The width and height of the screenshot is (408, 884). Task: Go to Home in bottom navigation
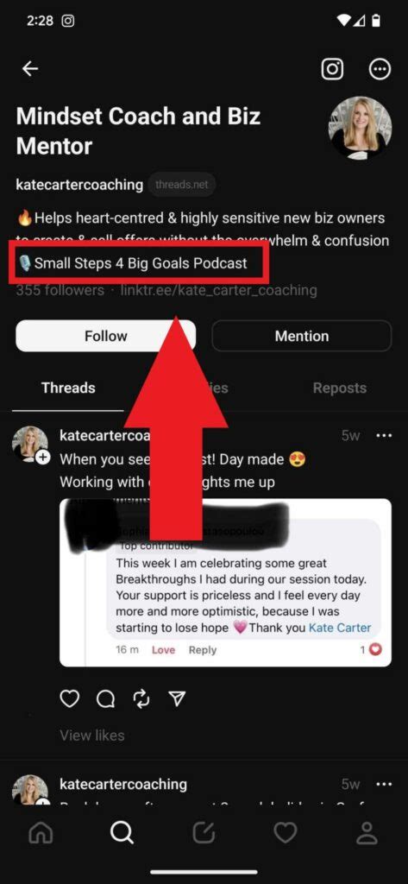40,833
